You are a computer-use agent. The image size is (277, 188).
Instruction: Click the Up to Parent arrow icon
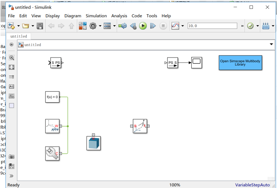coord(71,26)
